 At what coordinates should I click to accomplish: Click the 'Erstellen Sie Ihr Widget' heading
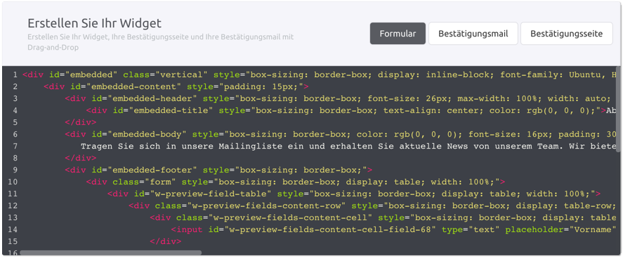click(x=95, y=23)
